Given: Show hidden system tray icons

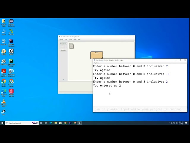Looking at the screenshot, I should coord(170,123).
